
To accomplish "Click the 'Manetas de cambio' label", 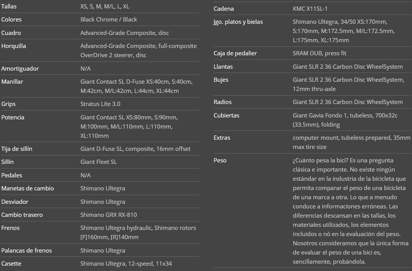I will point(28,188).
